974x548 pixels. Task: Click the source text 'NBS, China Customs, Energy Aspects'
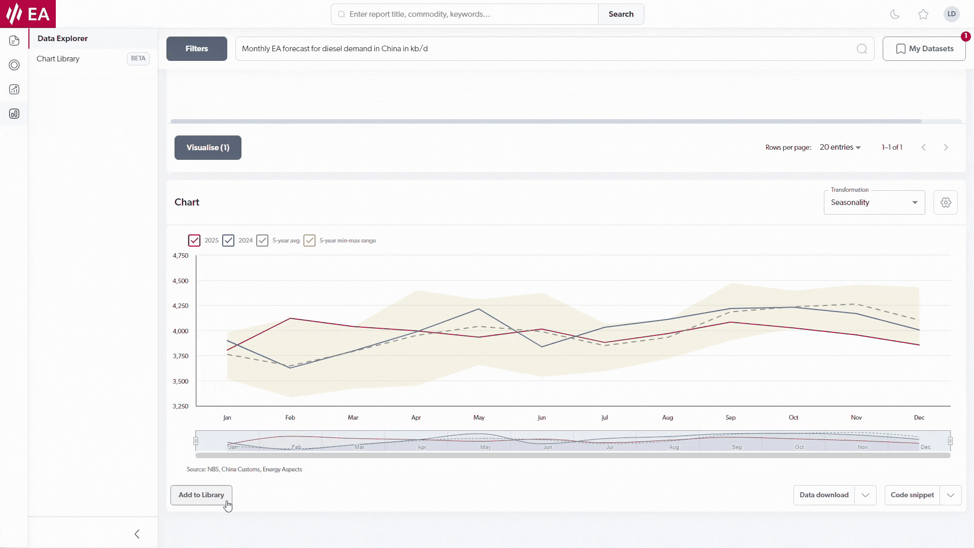click(255, 469)
